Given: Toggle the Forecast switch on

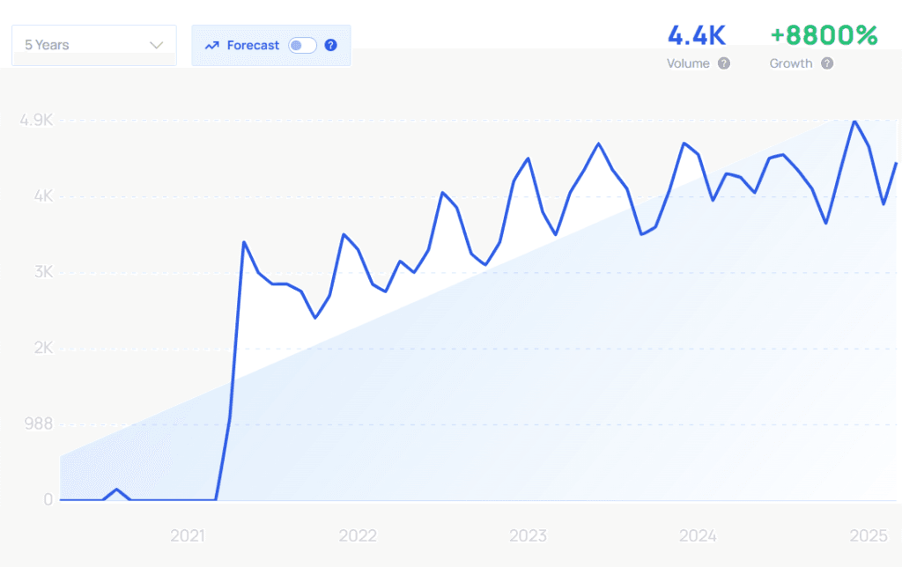Looking at the screenshot, I should click(302, 45).
